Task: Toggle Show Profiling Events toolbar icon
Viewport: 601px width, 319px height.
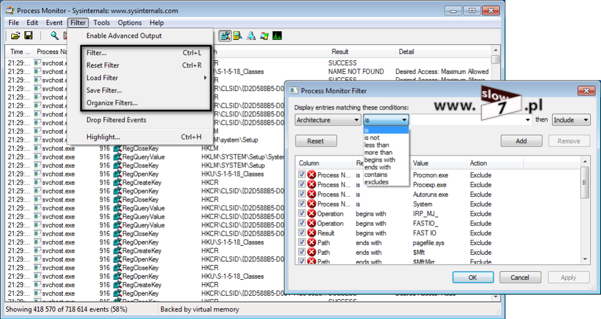Action: [x=277, y=36]
